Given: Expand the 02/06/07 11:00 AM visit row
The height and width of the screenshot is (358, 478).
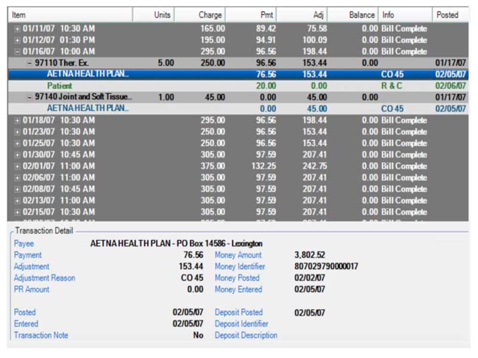Looking at the screenshot, I should tap(17, 178).
